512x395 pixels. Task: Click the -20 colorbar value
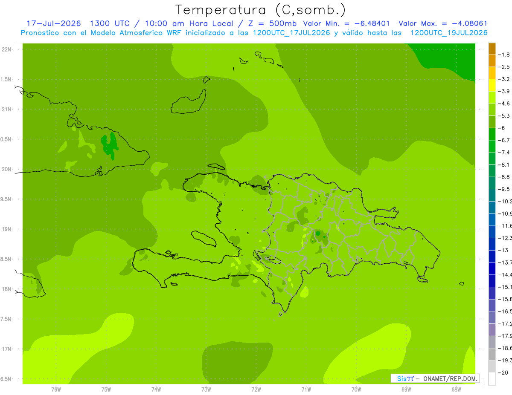(503, 373)
